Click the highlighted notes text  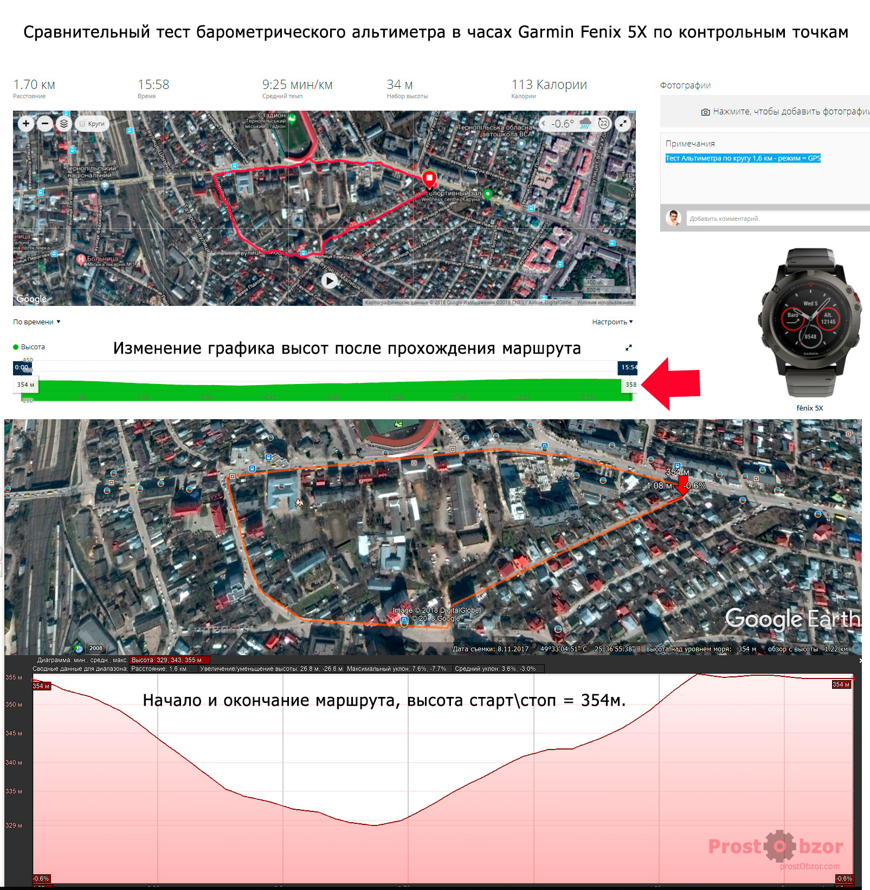point(743,158)
